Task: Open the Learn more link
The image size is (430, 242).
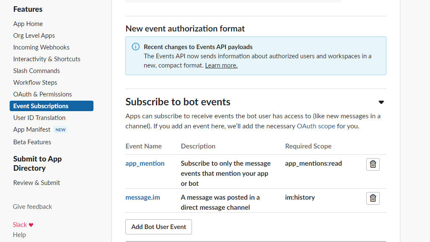Action: coord(221,65)
